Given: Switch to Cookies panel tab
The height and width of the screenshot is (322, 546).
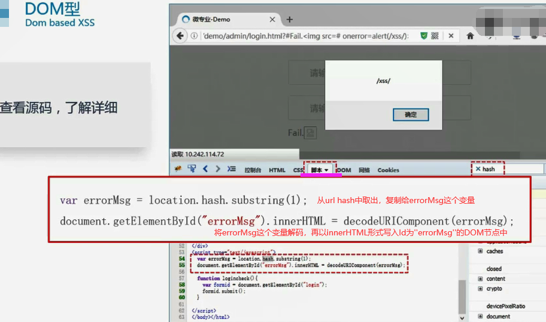Looking at the screenshot, I should coord(388,170).
